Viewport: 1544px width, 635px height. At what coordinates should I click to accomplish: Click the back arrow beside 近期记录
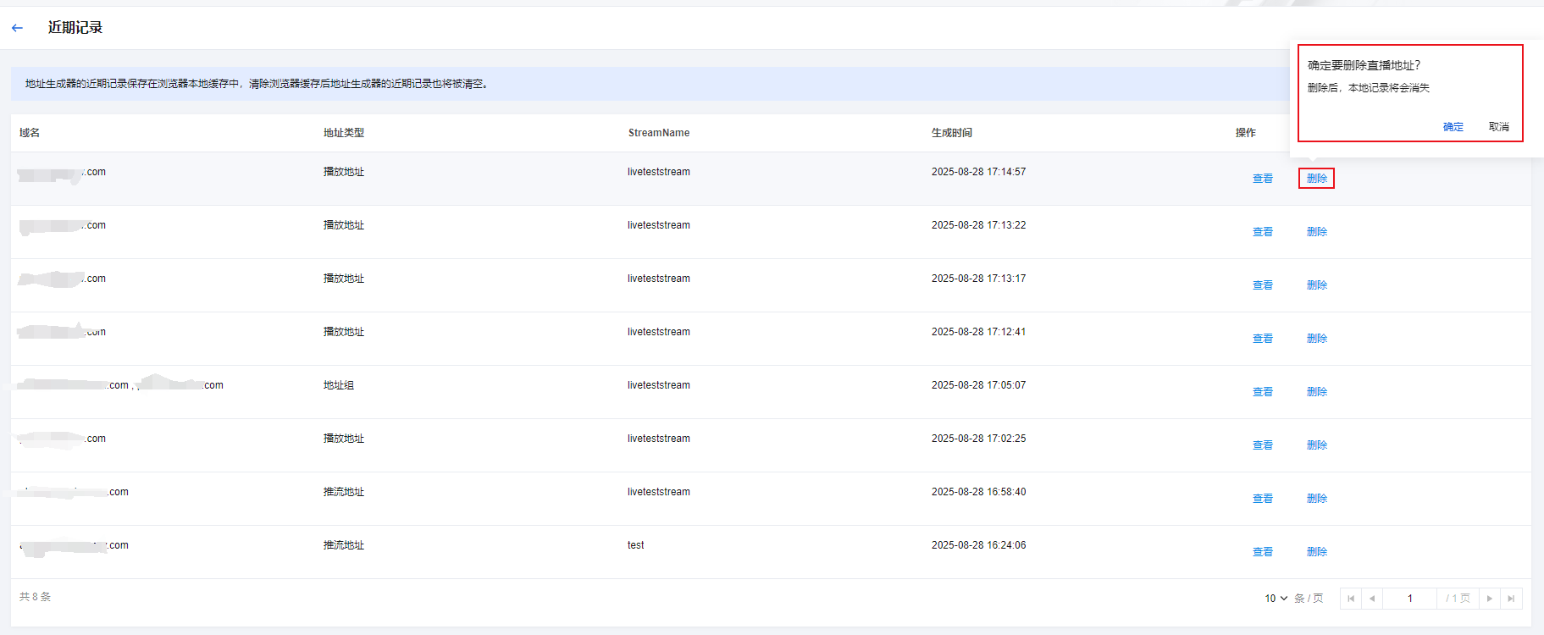click(17, 28)
